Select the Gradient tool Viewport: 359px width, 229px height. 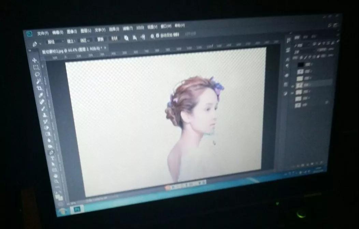coord(48,134)
